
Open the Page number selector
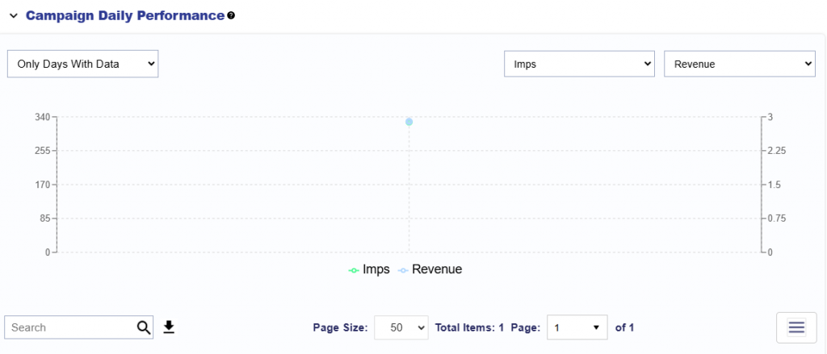point(577,327)
